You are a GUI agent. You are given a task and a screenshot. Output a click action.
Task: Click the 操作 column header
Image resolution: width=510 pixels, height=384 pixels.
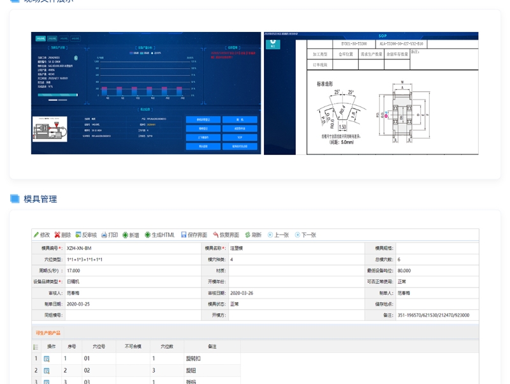52,346
